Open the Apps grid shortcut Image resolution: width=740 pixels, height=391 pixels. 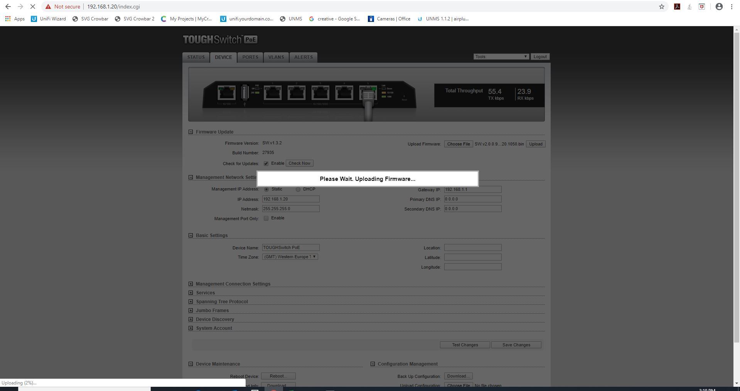pyautogui.click(x=15, y=18)
